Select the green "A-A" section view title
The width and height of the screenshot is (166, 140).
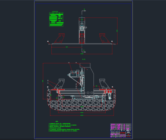click(x=84, y=59)
